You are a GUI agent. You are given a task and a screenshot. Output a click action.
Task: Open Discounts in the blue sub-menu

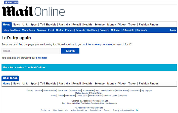(142, 30)
